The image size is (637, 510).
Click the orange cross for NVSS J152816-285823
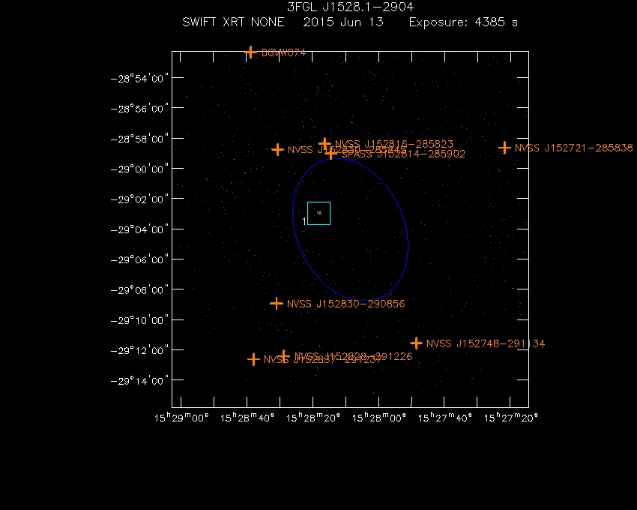tap(324, 144)
